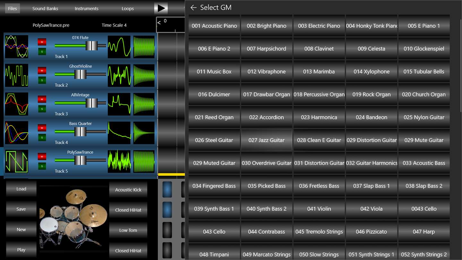Choose 007 Harpsichord instrument
462x260 pixels.
[267, 48]
